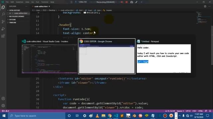
Task: Open the Extensions view
Action: [x=3, y=36]
